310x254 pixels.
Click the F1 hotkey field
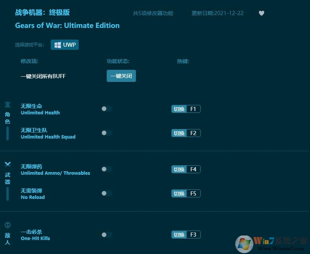coord(193,109)
